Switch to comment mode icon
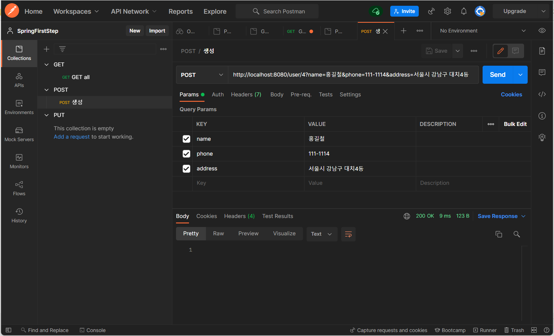This screenshot has width=554, height=336. click(x=515, y=51)
